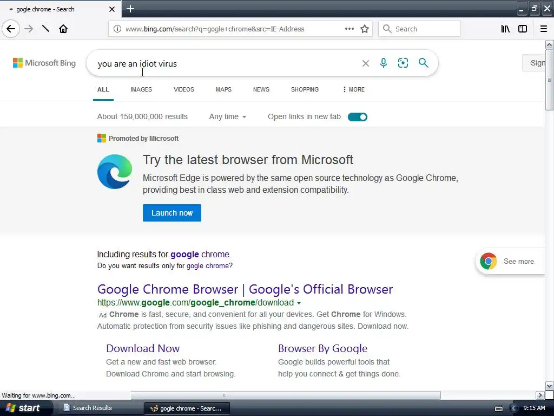Click the forward navigation arrow
This screenshot has width=554, height=416.
29,29
